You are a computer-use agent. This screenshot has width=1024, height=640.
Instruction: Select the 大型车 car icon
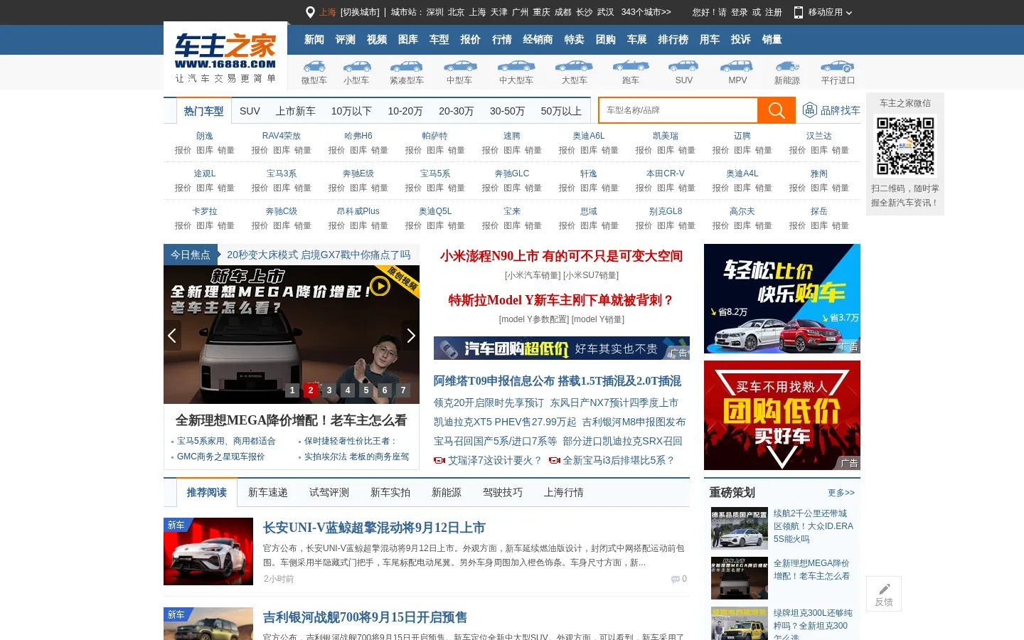pos(574,66)
